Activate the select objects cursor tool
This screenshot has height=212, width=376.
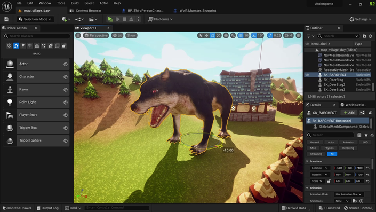pos(201,36)
